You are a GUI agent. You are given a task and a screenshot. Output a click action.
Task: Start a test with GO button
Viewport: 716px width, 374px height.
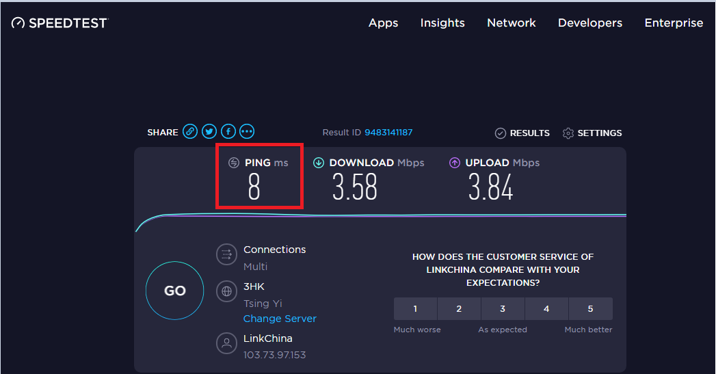coord(175,291)
